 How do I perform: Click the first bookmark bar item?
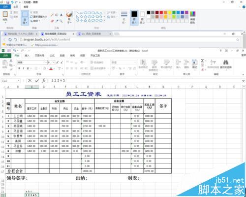click(x=15, y=45)
